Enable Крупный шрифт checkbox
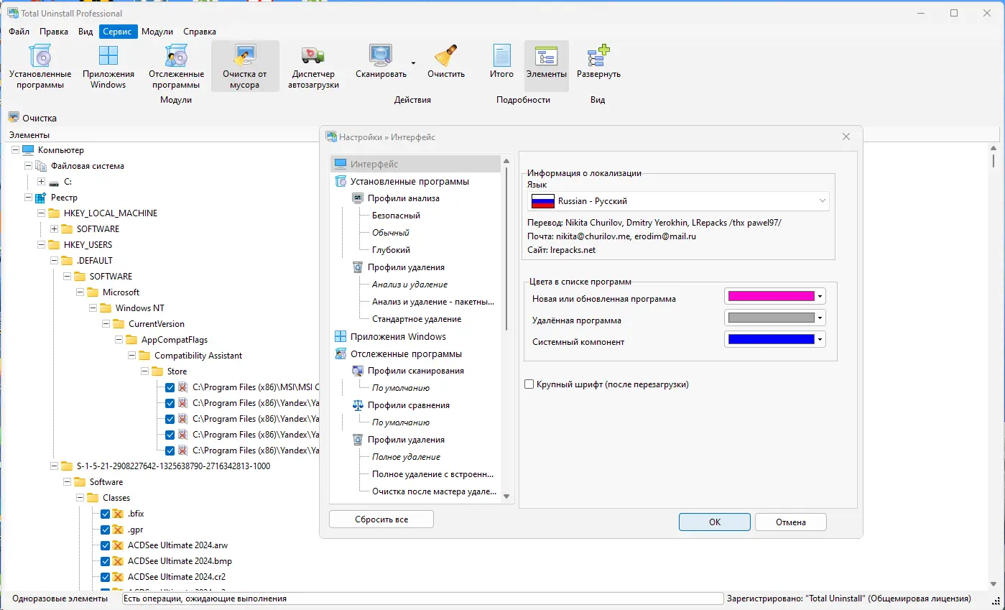 pyautogui.click(x=529, y=384)
